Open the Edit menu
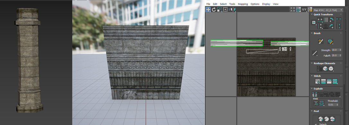The height and width of the screenshot is (125, 349). pos(215,4)
